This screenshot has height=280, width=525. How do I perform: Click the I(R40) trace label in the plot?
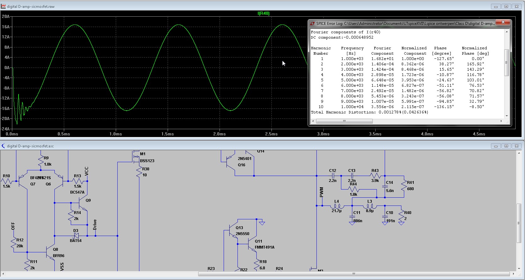pos(264,13)
